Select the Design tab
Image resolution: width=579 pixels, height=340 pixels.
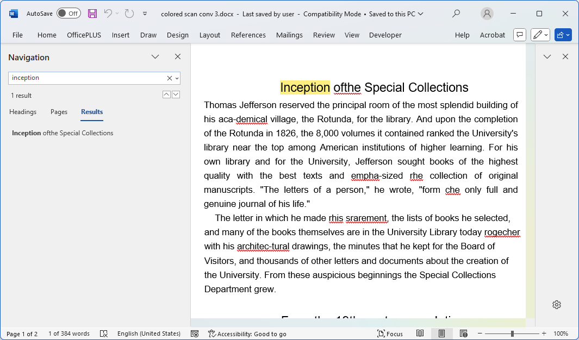pyautogui.click(x=178, y=35)
